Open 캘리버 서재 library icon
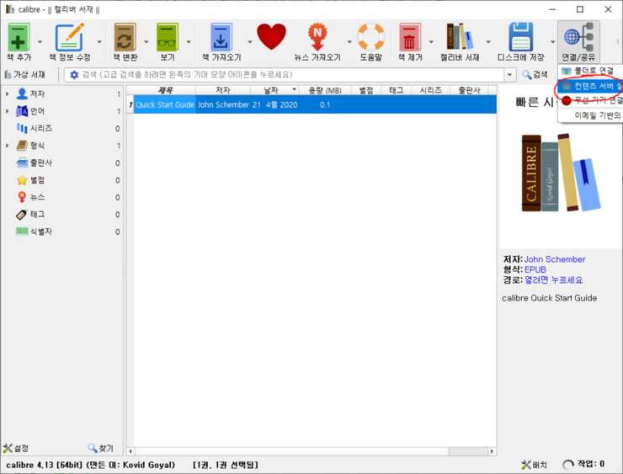623x474 pixels. [460, 37]
